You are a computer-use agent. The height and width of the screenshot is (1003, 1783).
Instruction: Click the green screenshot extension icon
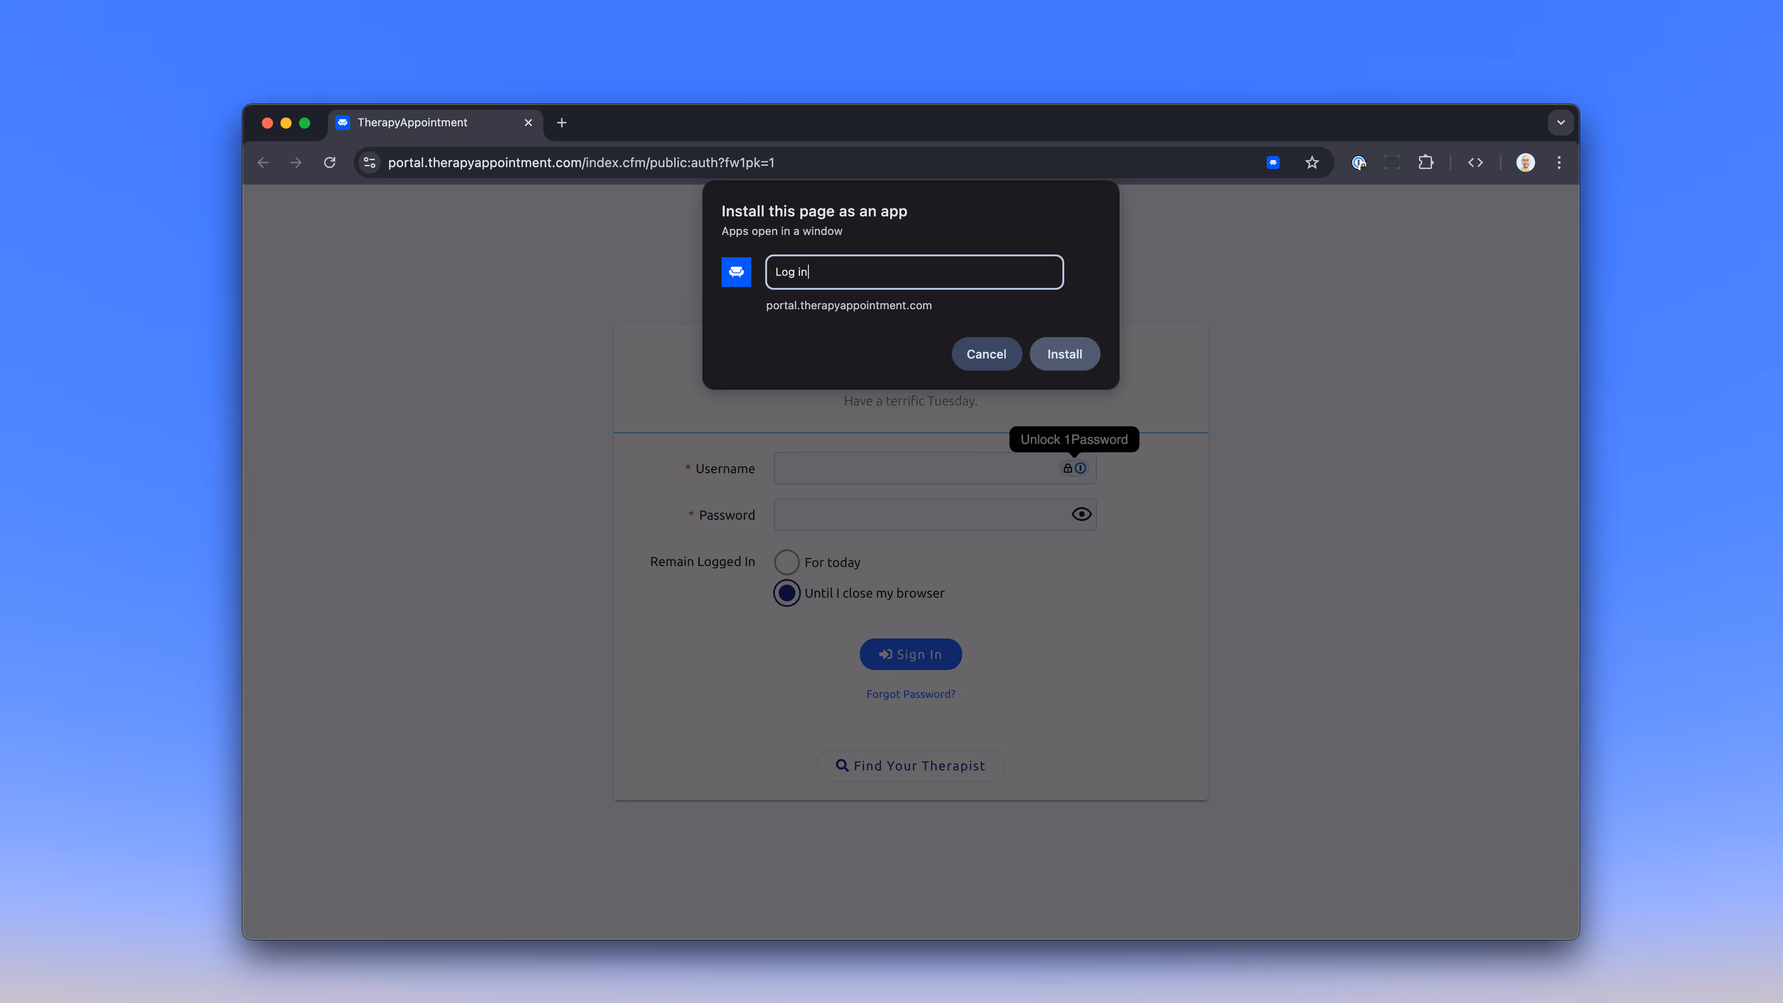1392,163
